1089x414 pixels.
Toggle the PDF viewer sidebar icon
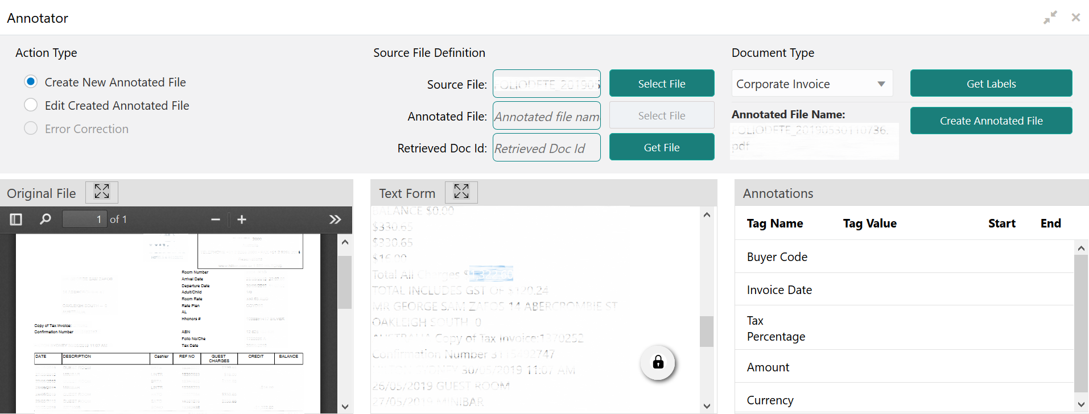[16, 220]
